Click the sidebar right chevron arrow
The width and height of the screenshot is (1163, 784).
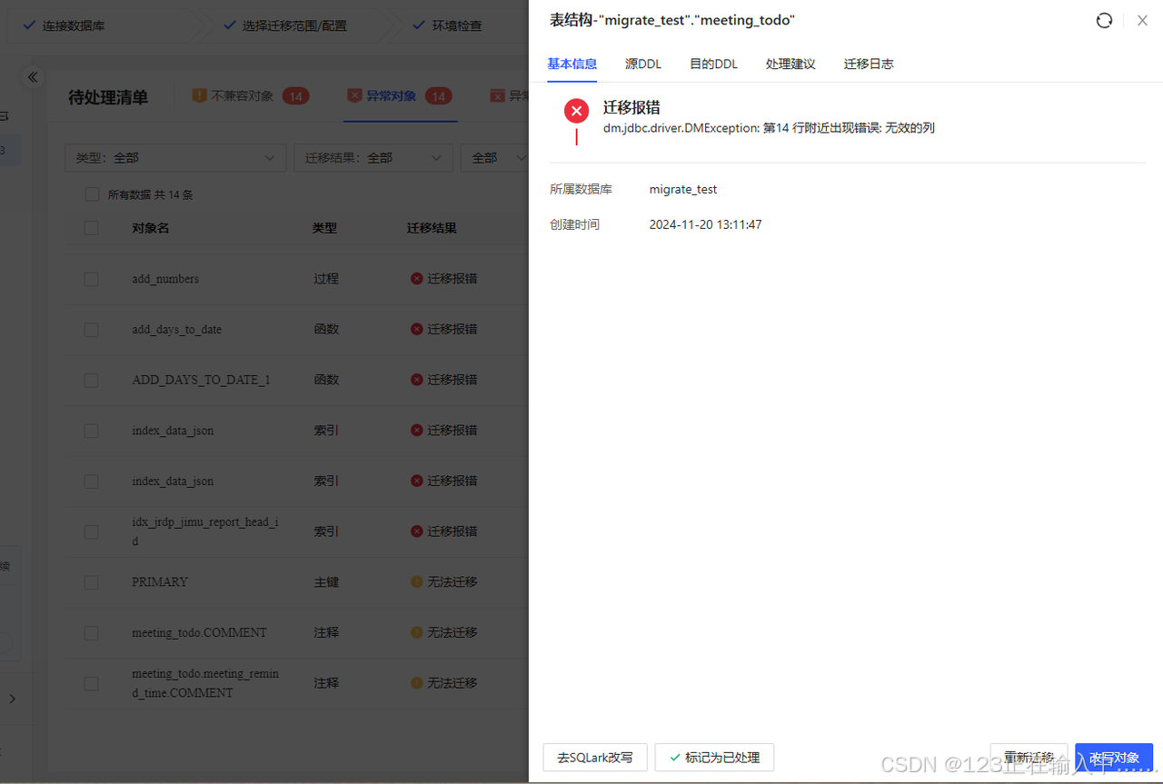click(x=14, y=699)
